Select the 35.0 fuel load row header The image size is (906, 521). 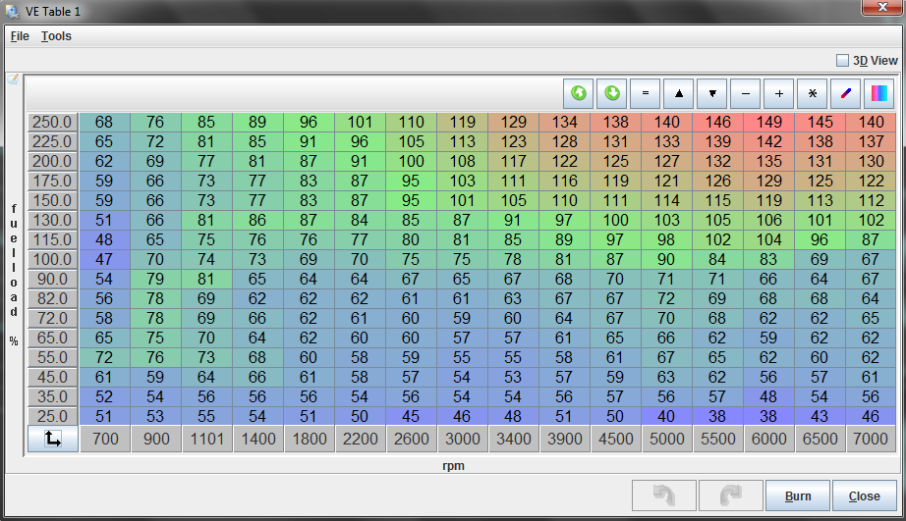(53, 397)
